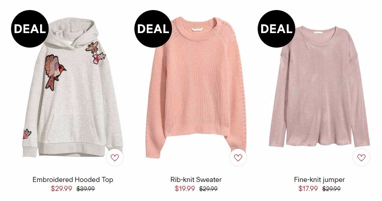This screenshot has height=201, width=382.
Task: View the pink rib-knit sweater image
Action: (196, 87)
